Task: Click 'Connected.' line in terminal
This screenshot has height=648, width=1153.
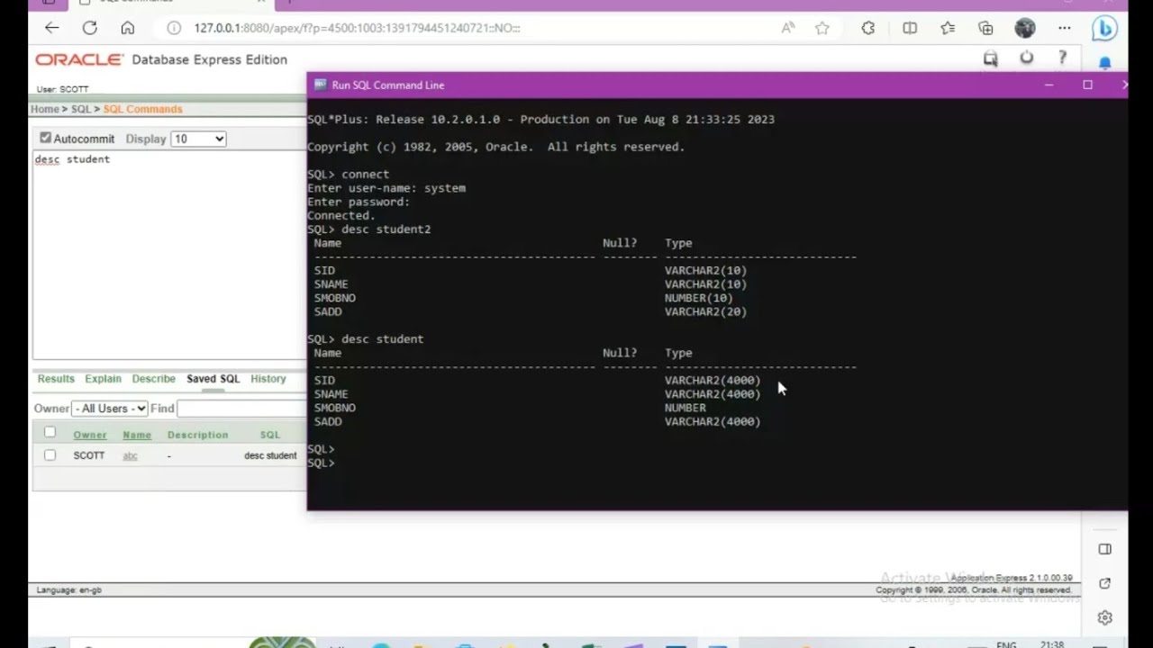Action: point(341,216)
